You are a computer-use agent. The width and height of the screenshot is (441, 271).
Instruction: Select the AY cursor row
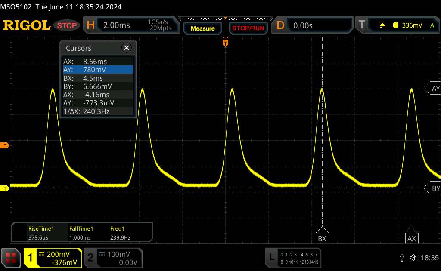(97, 70)
